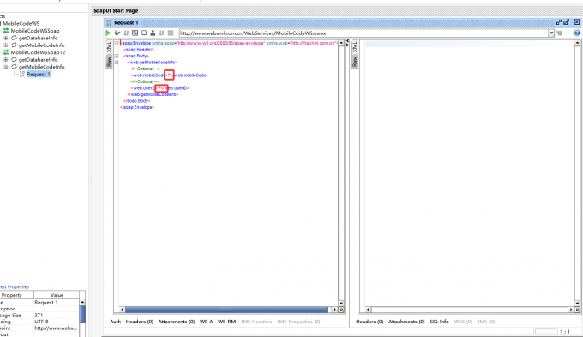Collapse soap:Body fold marker in XML editor
The width and height of the screenshot is (583, 337).
[117, 56]
